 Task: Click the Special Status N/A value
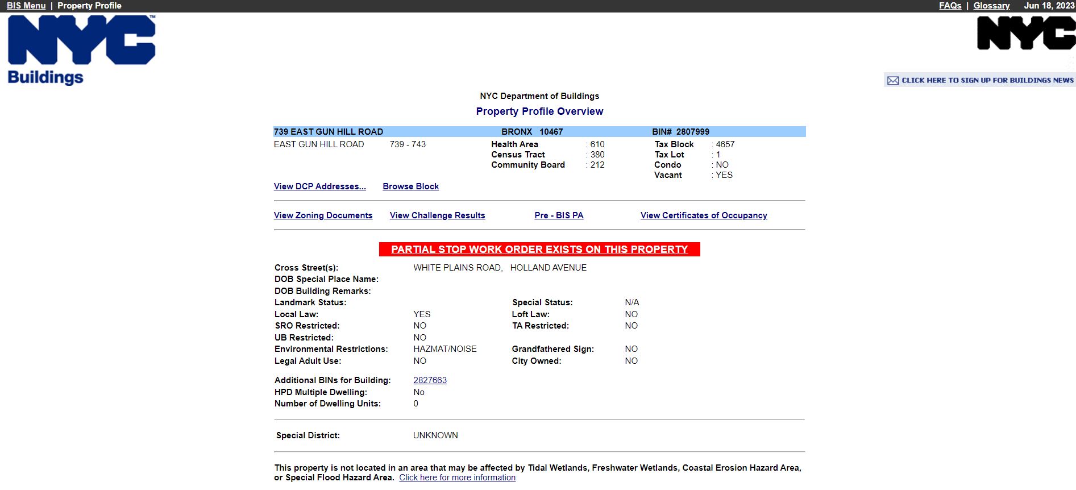click(632, 302)
